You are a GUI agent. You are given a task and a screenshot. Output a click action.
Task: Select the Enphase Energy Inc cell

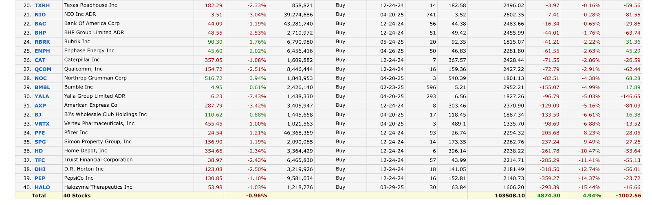point(128,51)
